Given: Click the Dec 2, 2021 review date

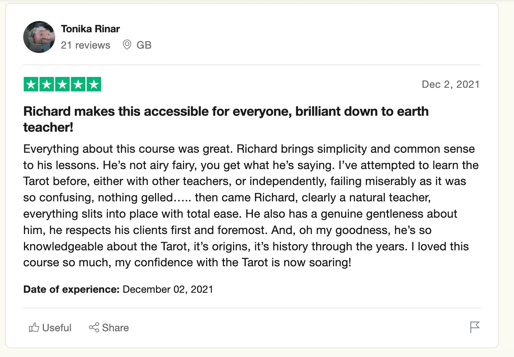Looking at the screenshot, I should click(450, 85).
